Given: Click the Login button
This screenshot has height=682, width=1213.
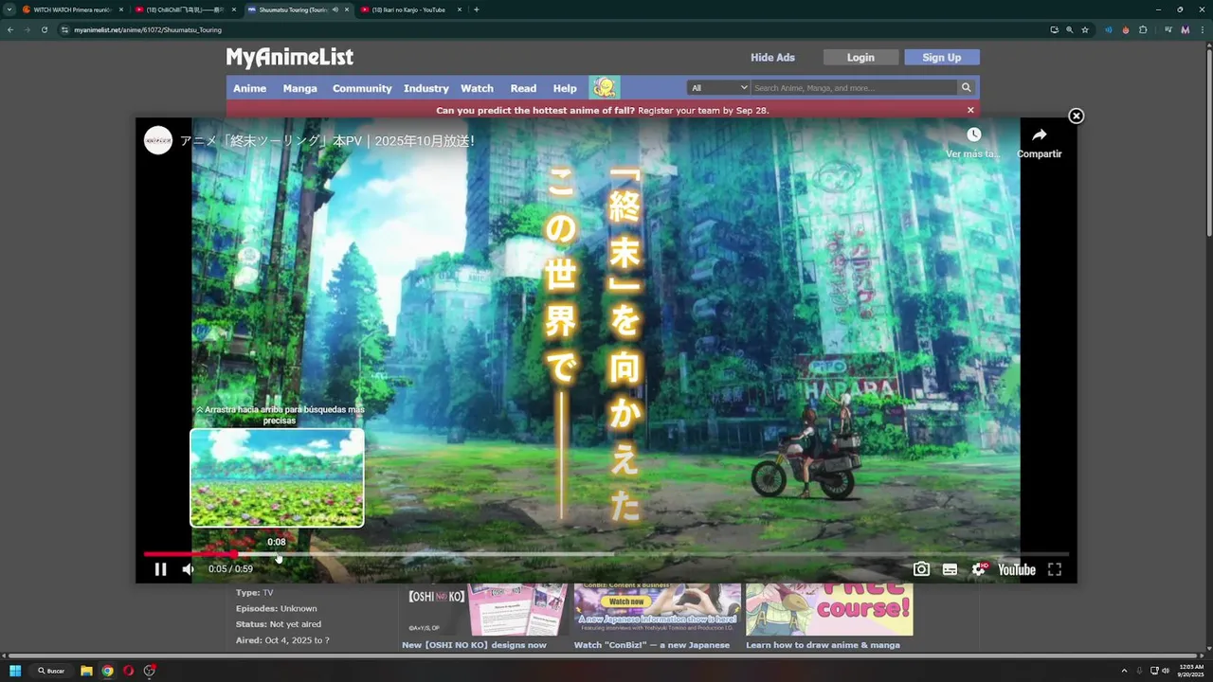Looking at the screenshot, I should pyautogui.click(x=860, y=58).
